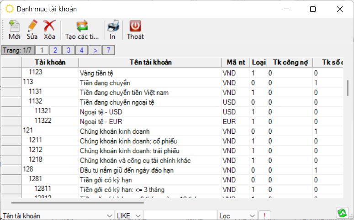Click the green refresh icon at bottom right
The height and width of the screenshot is (220, 354).
click(341, 213)
